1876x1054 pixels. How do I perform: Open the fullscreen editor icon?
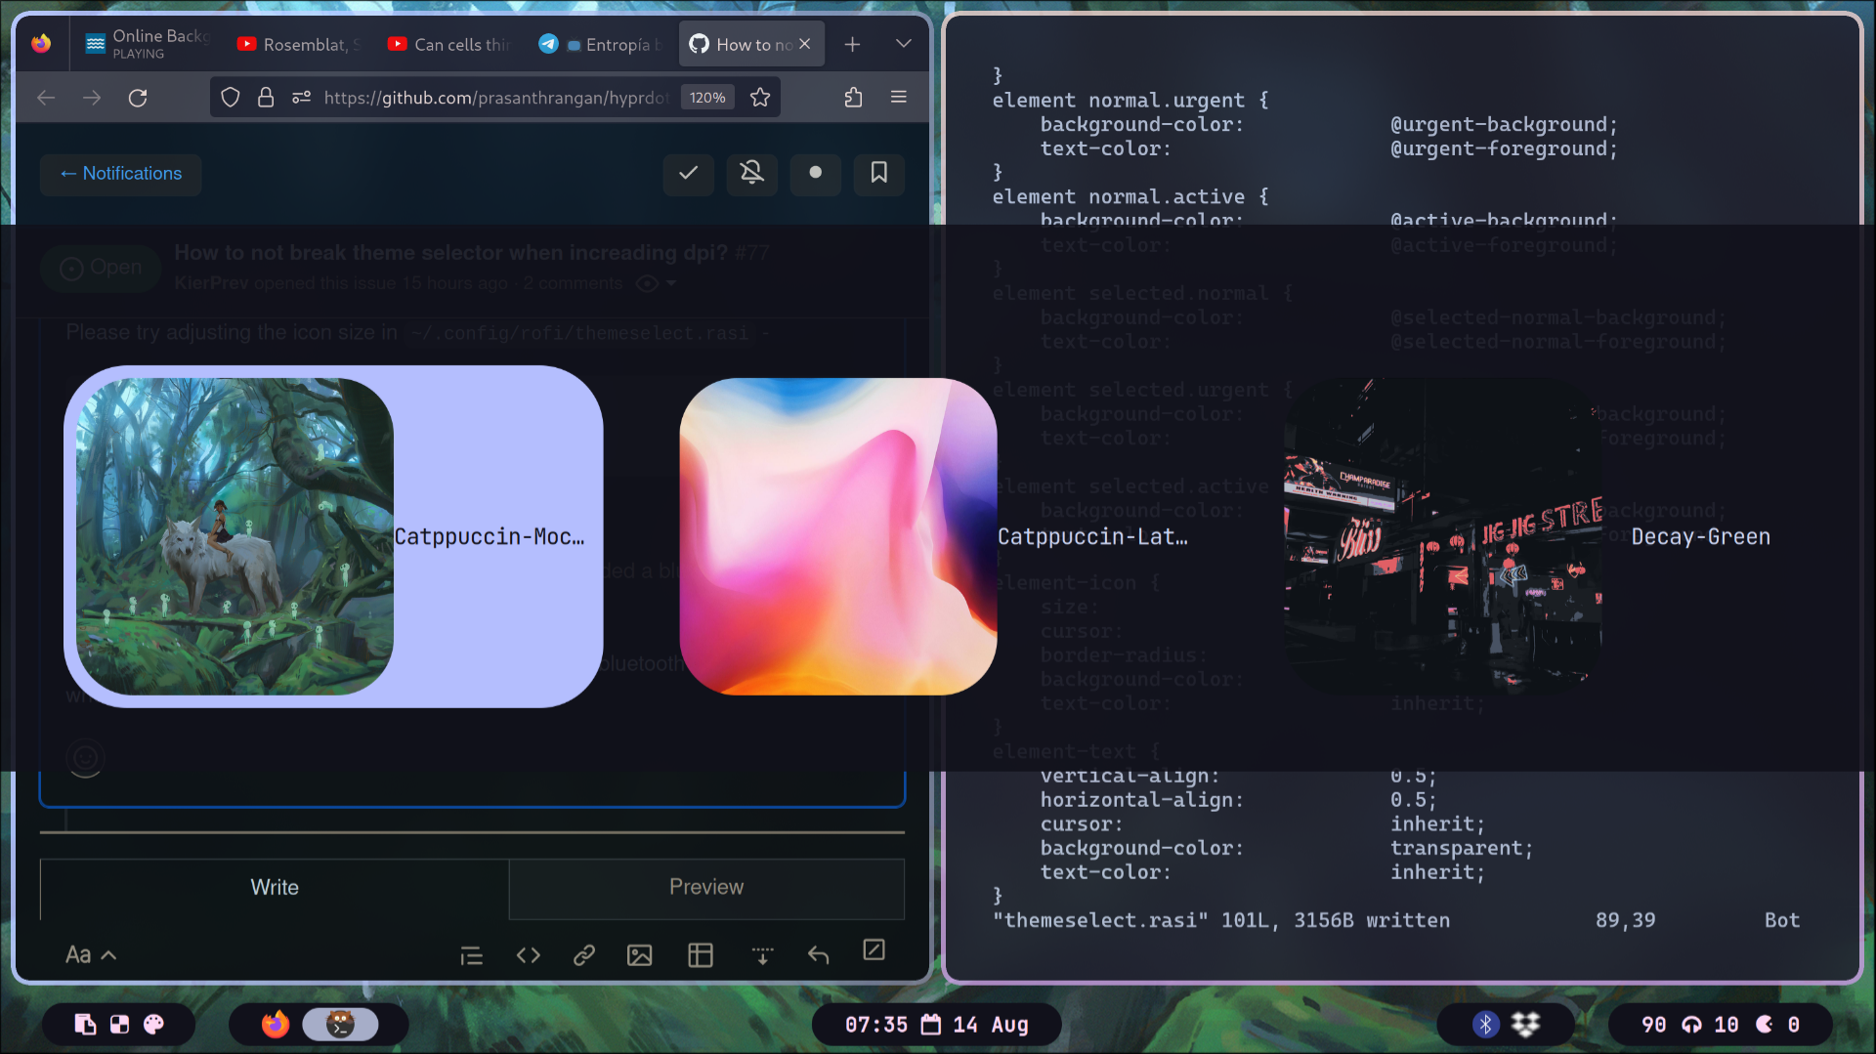874,949
